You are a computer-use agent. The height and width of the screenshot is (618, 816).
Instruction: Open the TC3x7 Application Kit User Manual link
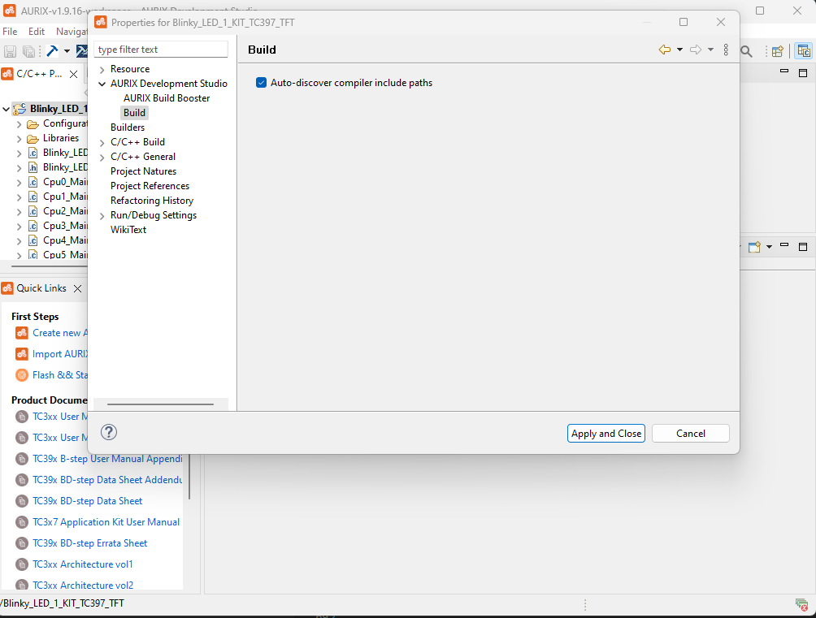pos(106,521)
